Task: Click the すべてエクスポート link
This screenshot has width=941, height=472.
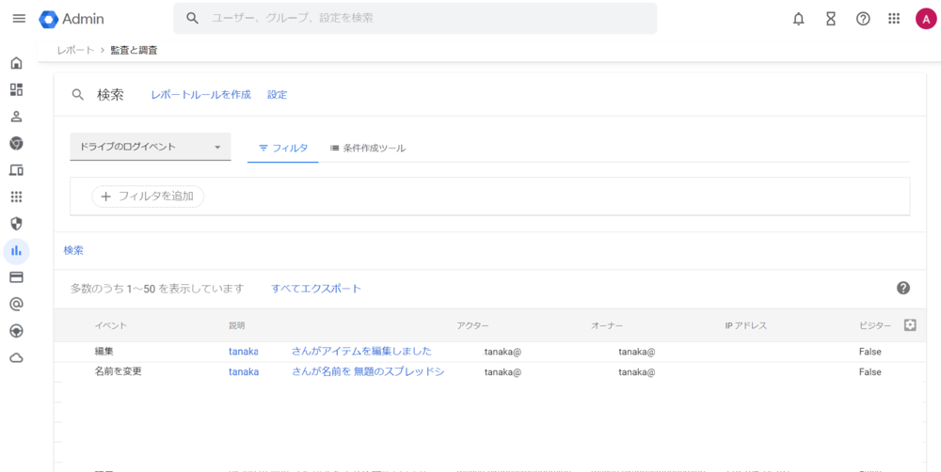Action: click(x=316, y=289)
